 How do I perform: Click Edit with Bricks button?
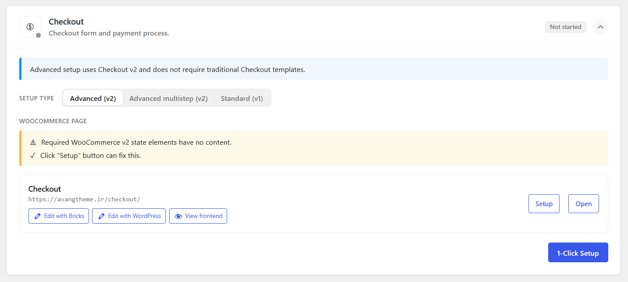click(x=59, y=216)
